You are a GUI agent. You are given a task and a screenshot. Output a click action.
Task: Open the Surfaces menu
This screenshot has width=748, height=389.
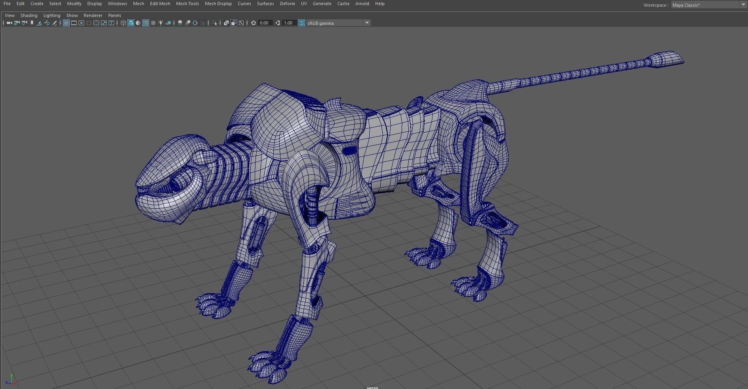[x=265, y=4]
